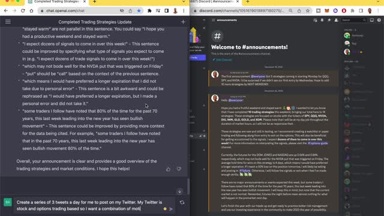Image resolution: width=384 pixels, height=216 pixels.
Task: Give thumbs down to ChatGPT response
Action: pyautogui.click(x=179, y=169)
